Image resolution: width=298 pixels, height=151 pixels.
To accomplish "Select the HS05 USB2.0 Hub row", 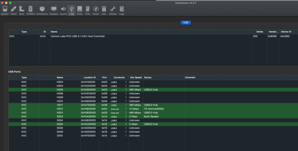I will 153,90.
